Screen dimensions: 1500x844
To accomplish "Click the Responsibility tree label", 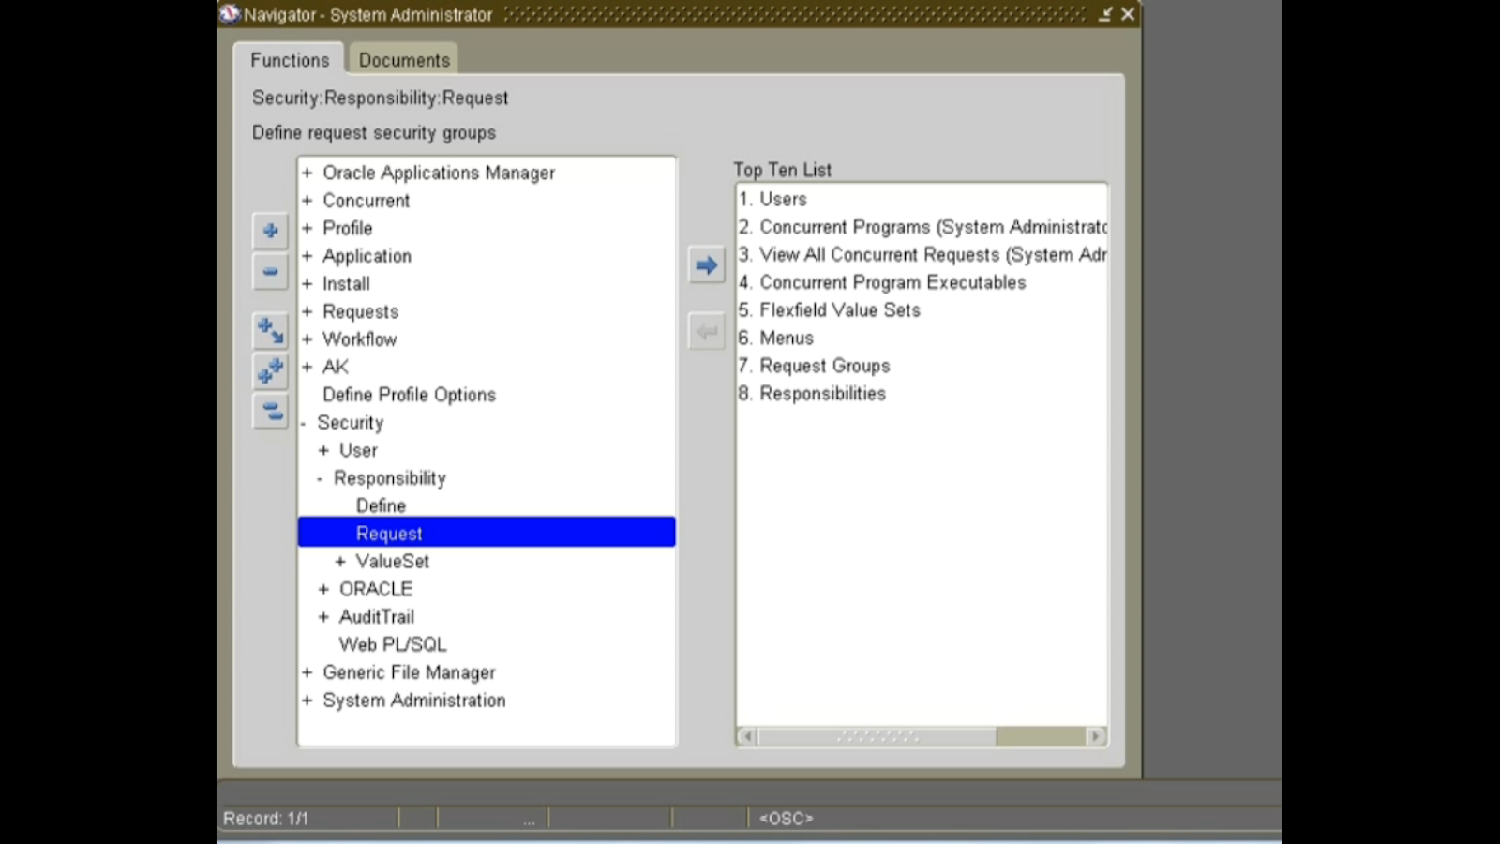I will 390,478.
